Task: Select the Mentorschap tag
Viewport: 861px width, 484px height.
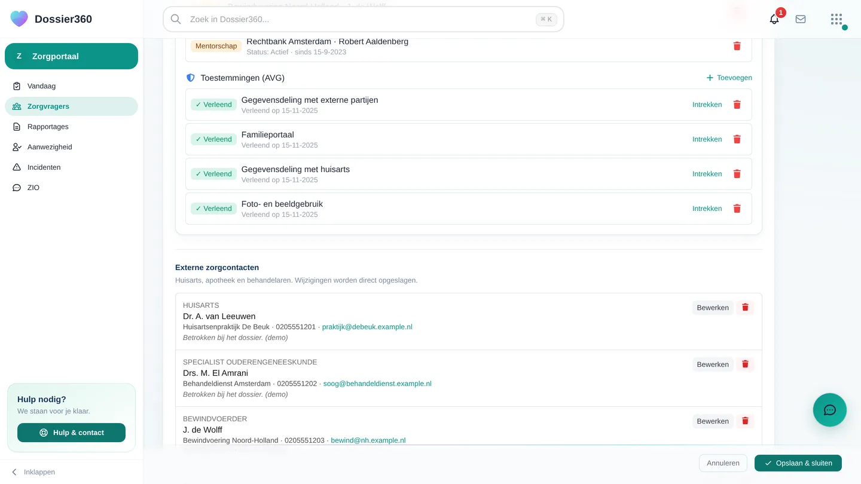Action: [x=216, y=46]
